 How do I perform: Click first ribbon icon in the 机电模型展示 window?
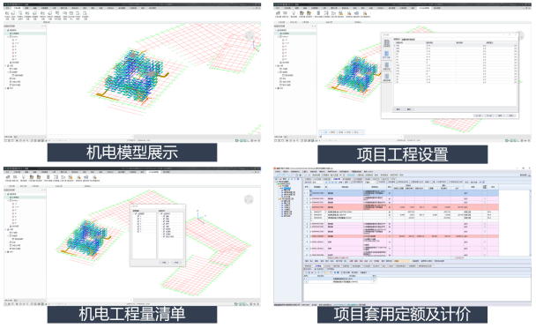pyautogui.click(x=7, y=14)
